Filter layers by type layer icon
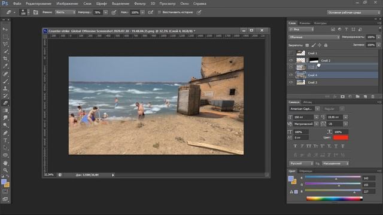This screenshot has width=383, height=215. [x=346, y=29]
